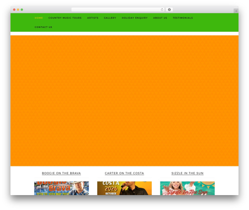Viewport: 249px width, 210px height.
Task: Select Holiday Enquiry in navigation
Action: click(x=134, y=18)
